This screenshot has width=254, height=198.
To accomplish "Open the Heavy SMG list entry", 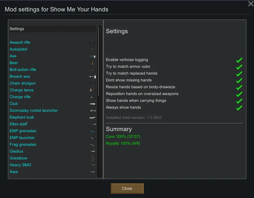I will (20, 165).
